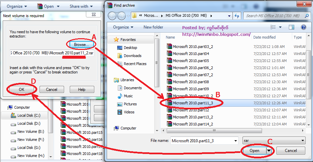Viewport: 313px width, 162px height.
Task: Click the refresh icon next to address bar
Action: click(237, 16)
